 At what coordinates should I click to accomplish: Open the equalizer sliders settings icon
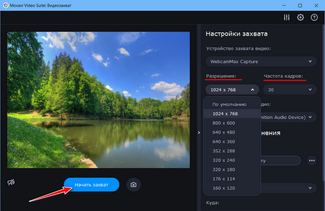click(x=287, y=18)
